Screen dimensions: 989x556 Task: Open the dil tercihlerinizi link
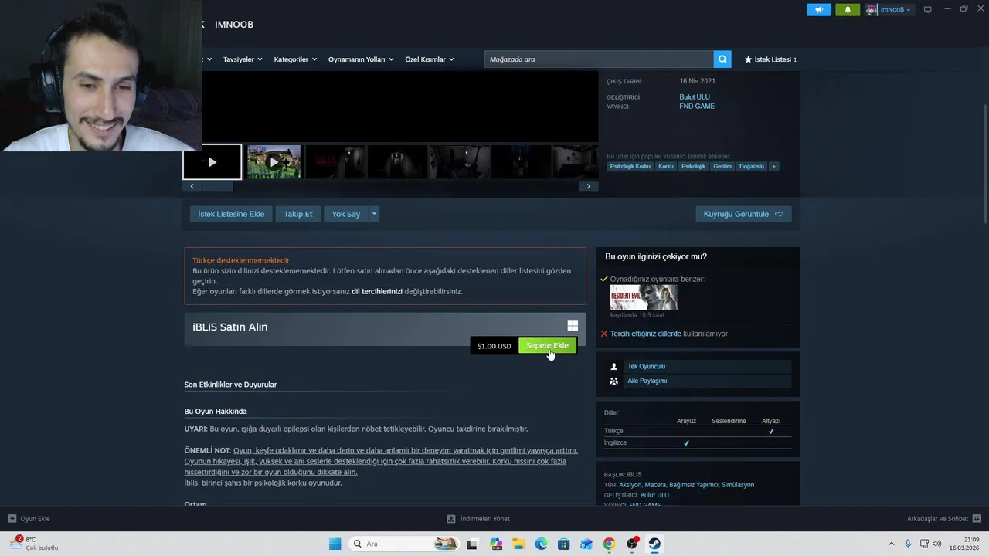(377, 292)
